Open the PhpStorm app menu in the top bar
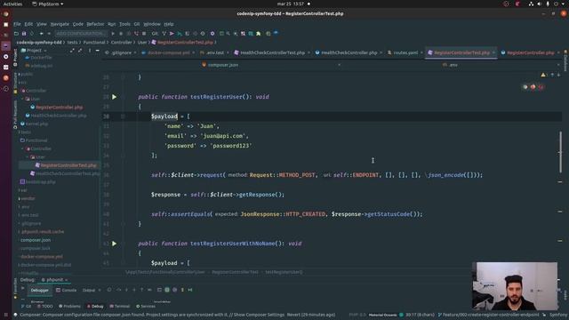The height and width of the screenshot is (320, 569). click(x=47, y=4)
